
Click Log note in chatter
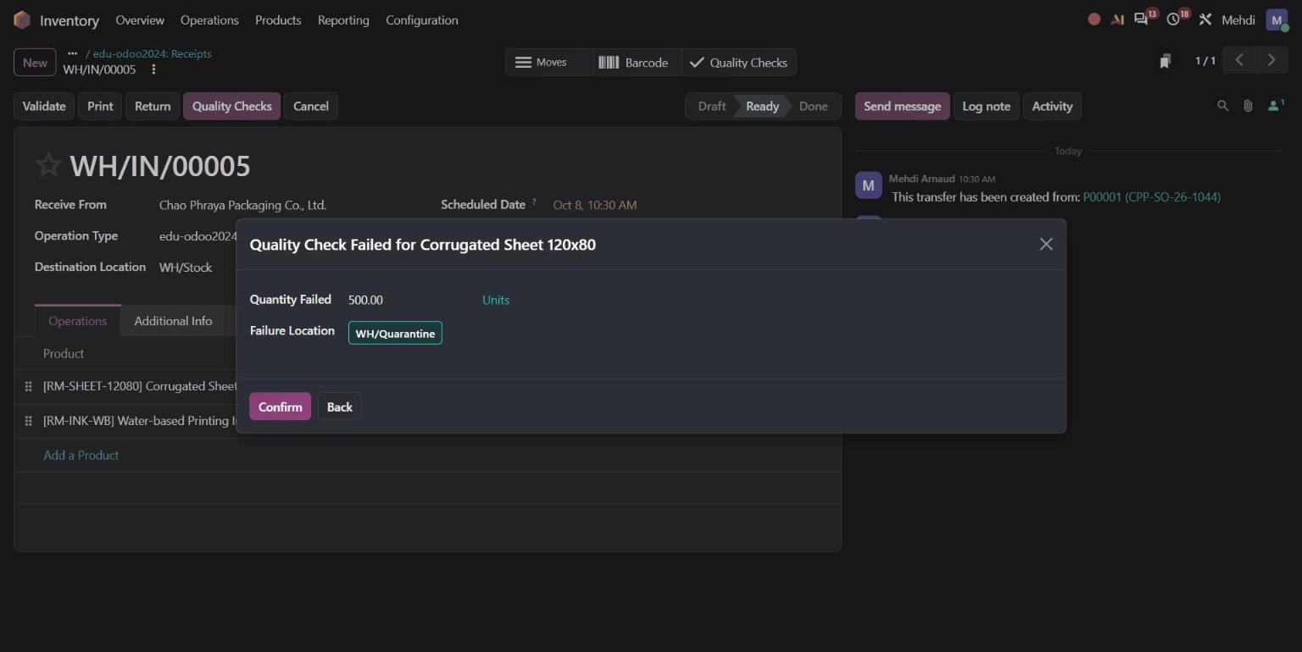point(987,106)
